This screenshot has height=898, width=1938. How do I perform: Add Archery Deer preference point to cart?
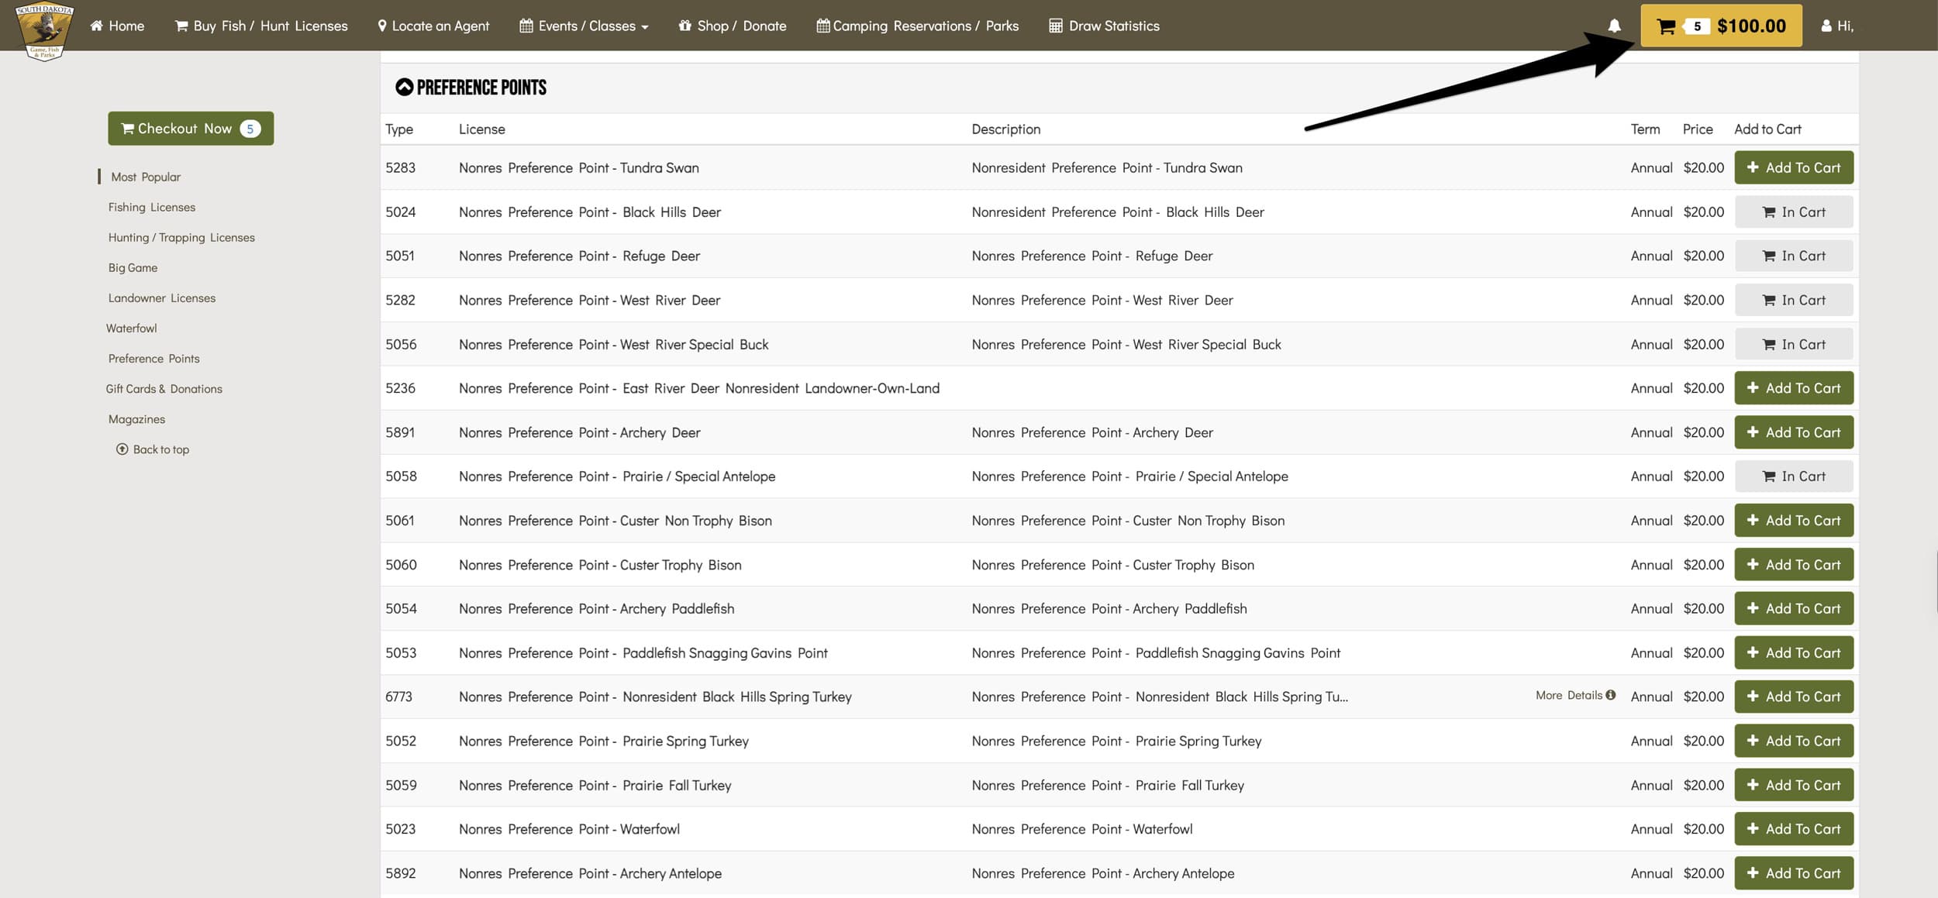point(1794,432)
